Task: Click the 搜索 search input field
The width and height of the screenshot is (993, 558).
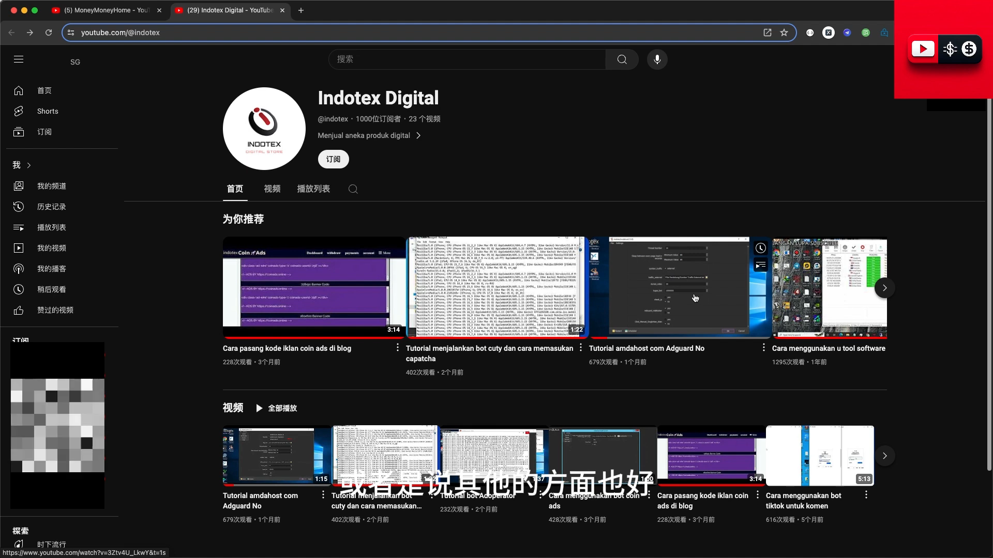Action: tap(467, 59)
